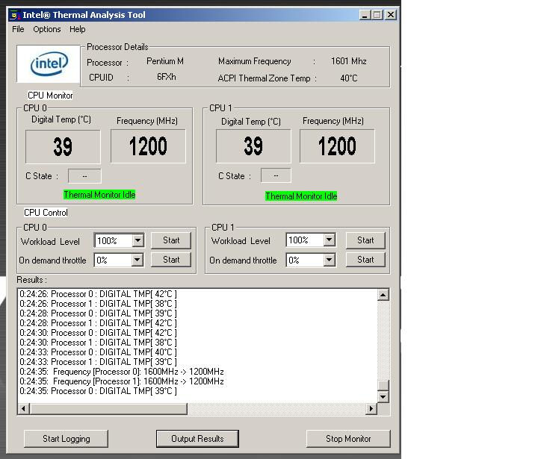This screenshot has width=538, height=459.
Task: Click the results scroll up arrow
Action: (x=383, y=295)
